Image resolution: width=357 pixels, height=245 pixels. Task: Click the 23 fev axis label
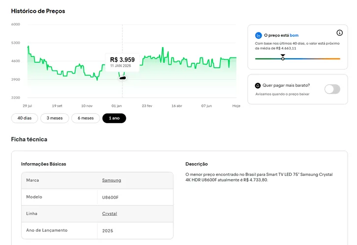(147, 106)
